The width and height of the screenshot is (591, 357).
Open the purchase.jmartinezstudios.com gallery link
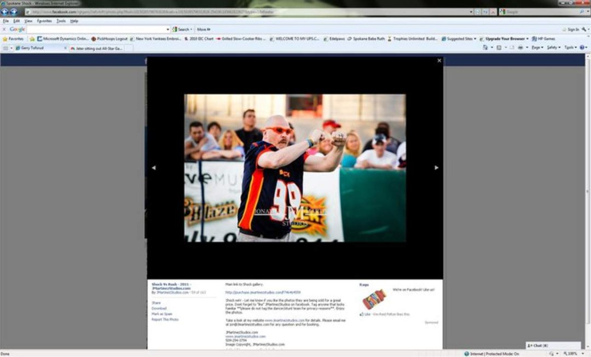[x=263, y=292]
